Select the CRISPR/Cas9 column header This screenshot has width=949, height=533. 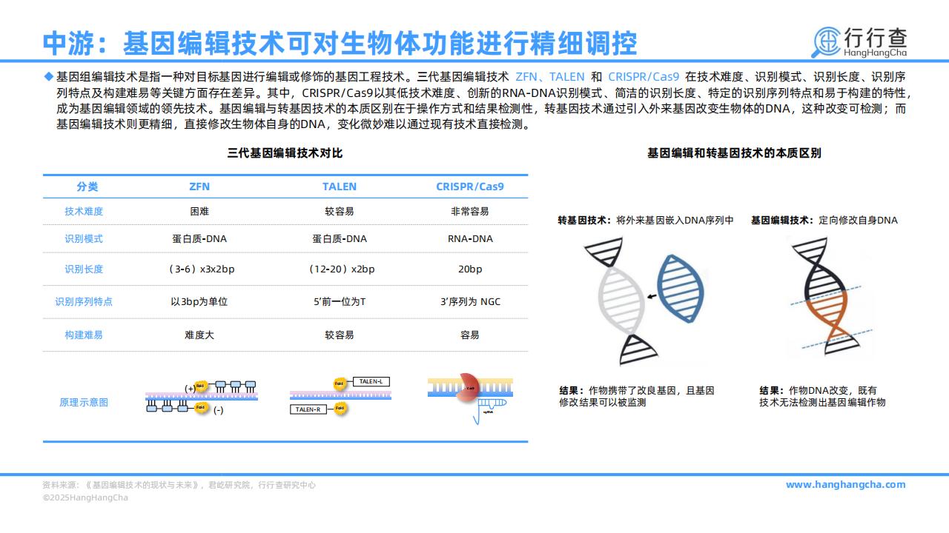pos(470,187)
